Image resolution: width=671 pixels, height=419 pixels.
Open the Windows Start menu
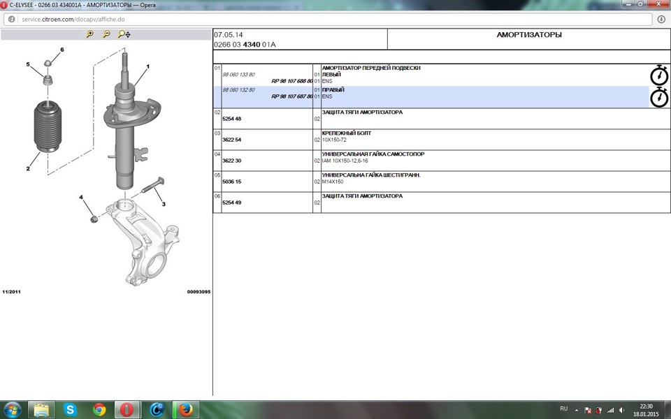12,410
